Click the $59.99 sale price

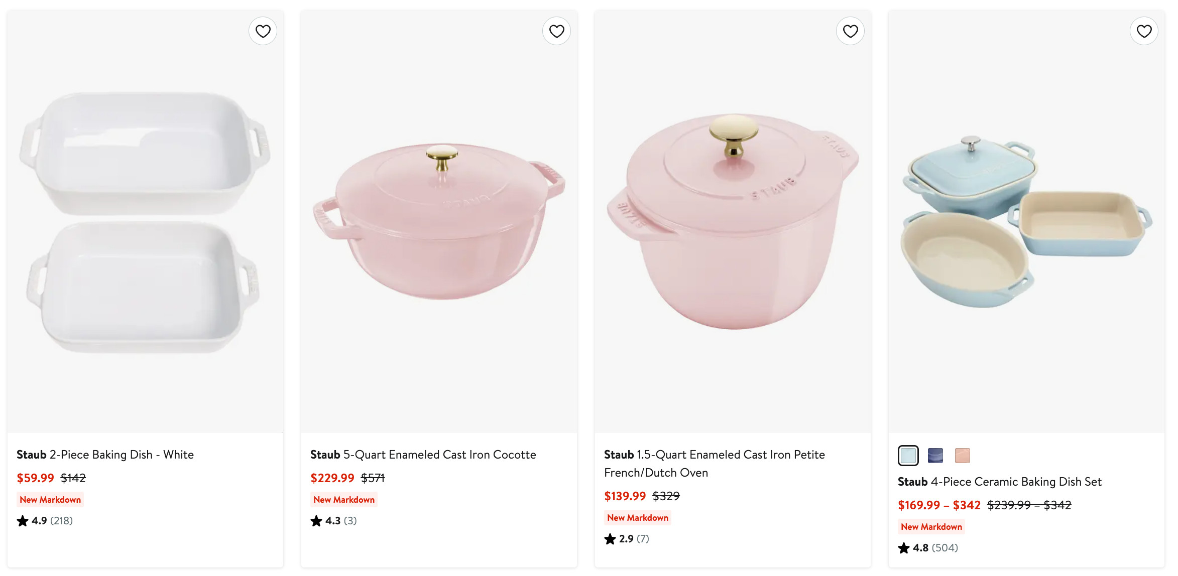35,478
